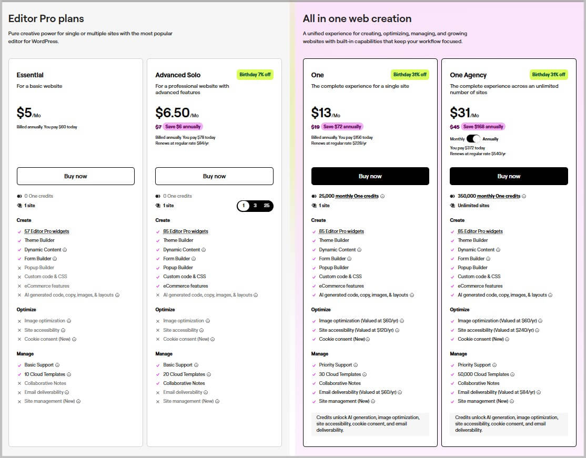Click the One Agency plan title

tap(468, 75)
